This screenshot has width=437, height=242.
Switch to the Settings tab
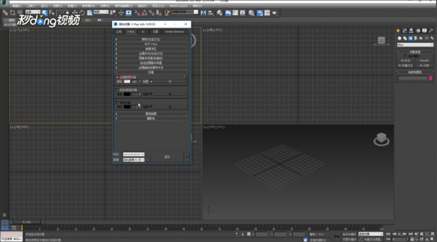pyautogui.click(x=155, y=32)
